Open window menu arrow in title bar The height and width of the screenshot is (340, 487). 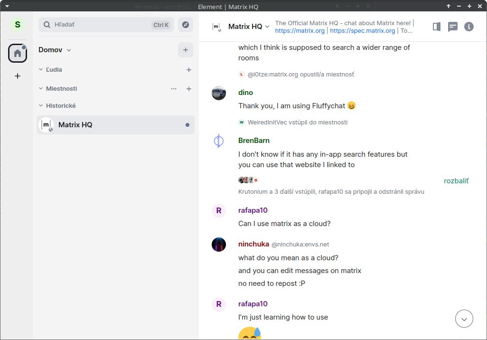point(7,6)
